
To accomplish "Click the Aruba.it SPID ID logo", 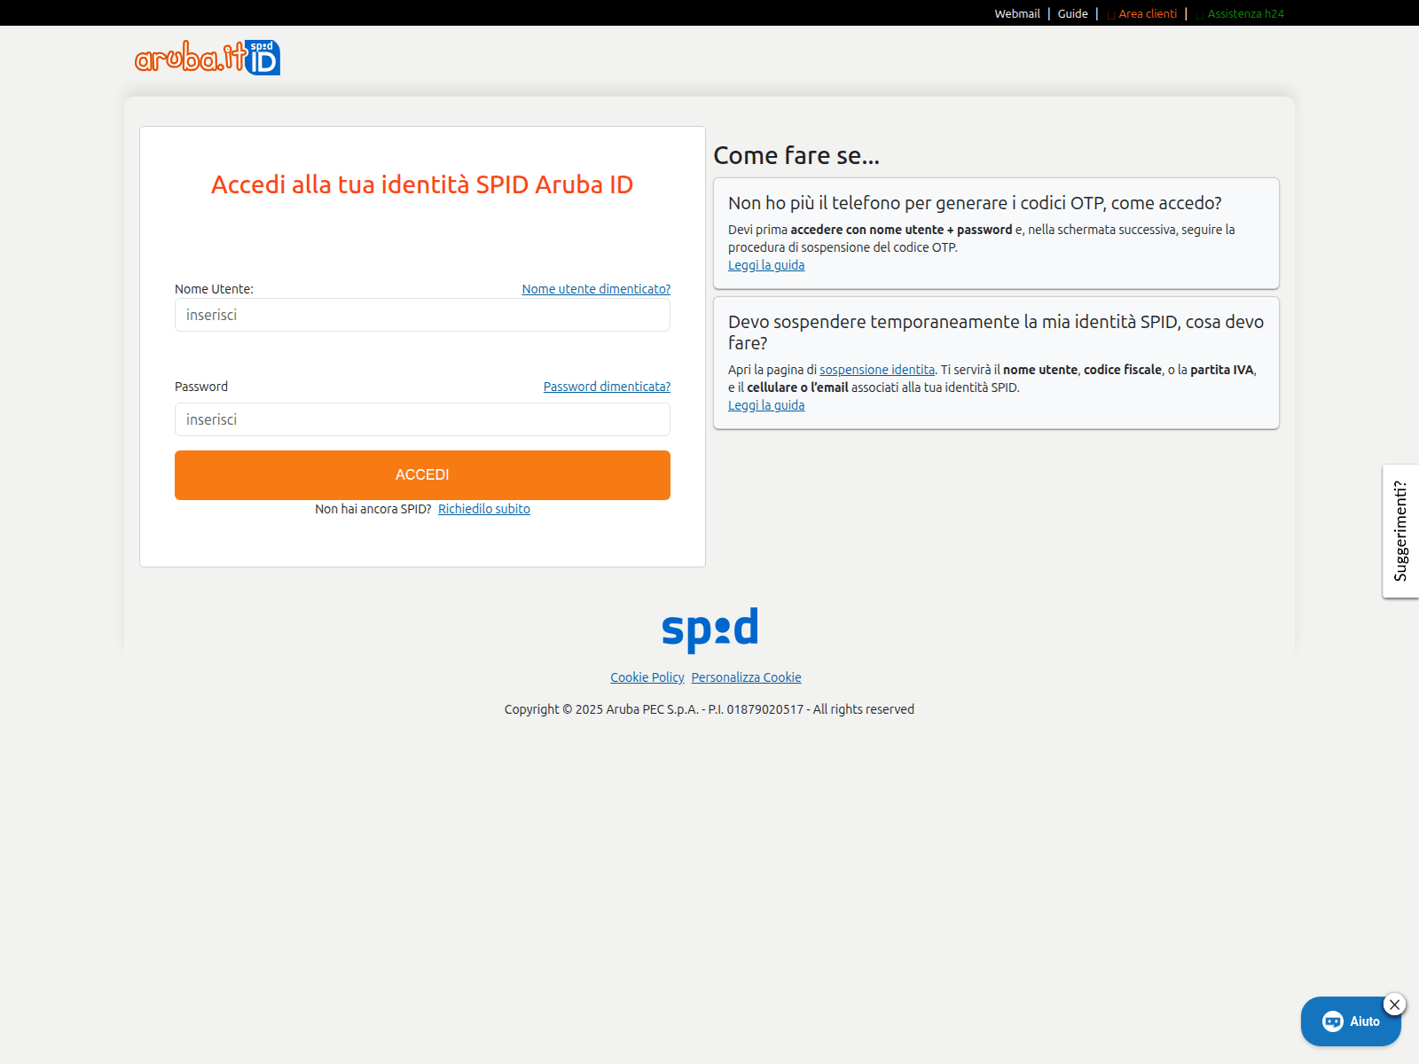I will click(x=208, y=58).
